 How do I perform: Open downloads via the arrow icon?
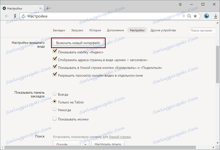(x=216, y=16)
